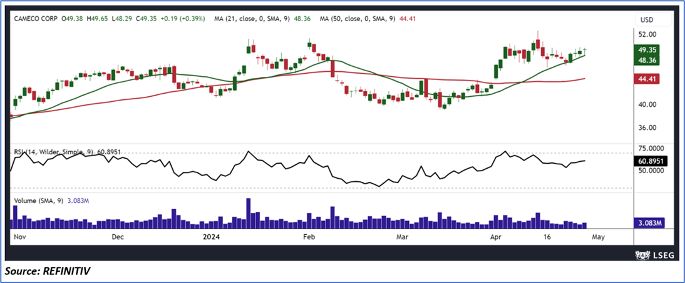The image size is (685, 283).
Task: Click the Nov date axis label
Action: [x=21, y=237]
